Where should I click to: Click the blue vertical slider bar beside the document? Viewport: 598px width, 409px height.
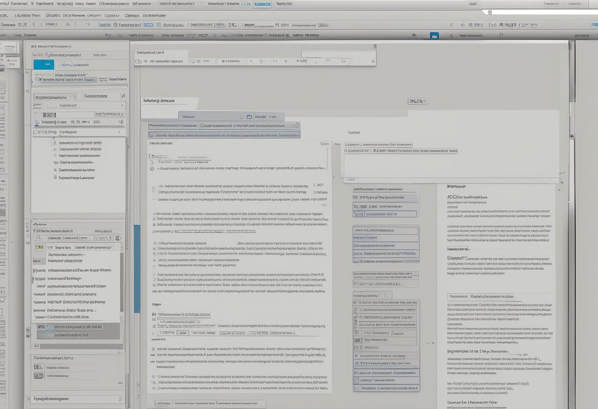137,268
